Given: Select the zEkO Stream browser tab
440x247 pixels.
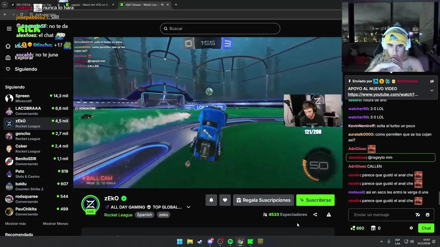Looking at the screenshot, I should [144, 5].
